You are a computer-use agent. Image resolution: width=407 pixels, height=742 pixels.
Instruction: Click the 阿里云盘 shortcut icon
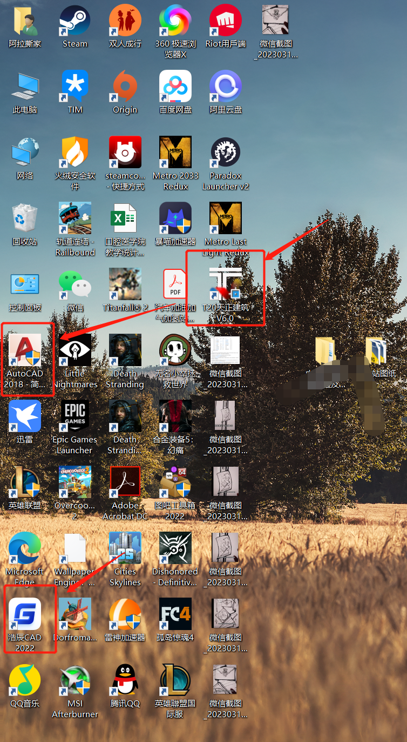tap(226, 87)
